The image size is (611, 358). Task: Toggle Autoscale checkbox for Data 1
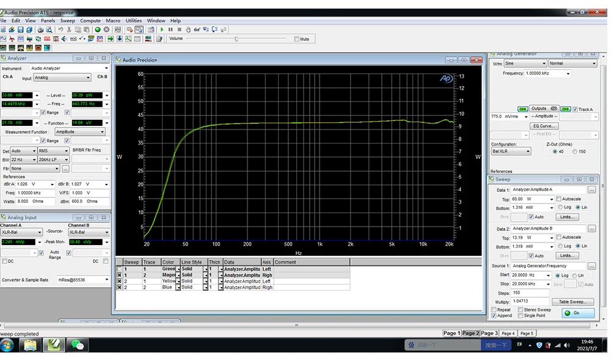click(558, 199)
